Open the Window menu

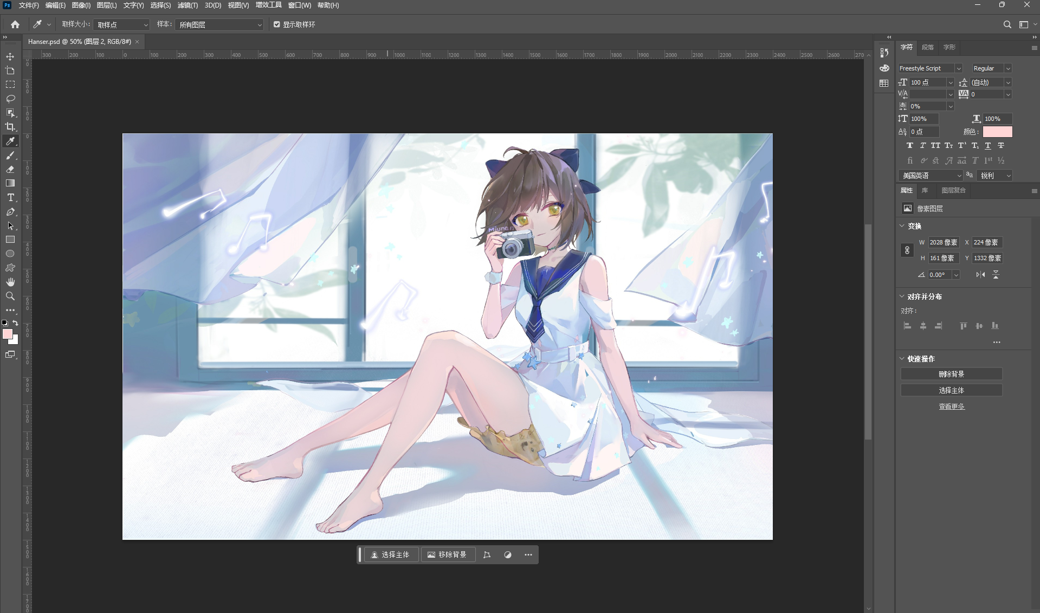coord(299,5)
